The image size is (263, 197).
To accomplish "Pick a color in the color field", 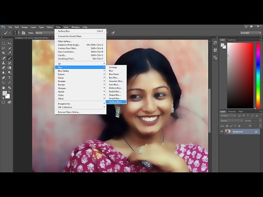I will 241,76.
